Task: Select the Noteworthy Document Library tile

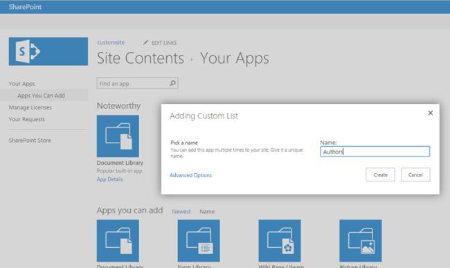Action: 118,136
